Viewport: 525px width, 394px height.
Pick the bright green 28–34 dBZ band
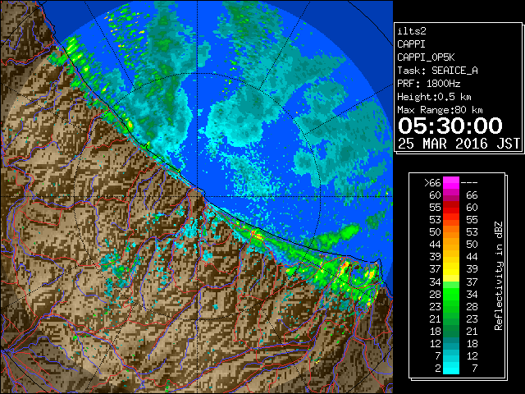(451, 294)
